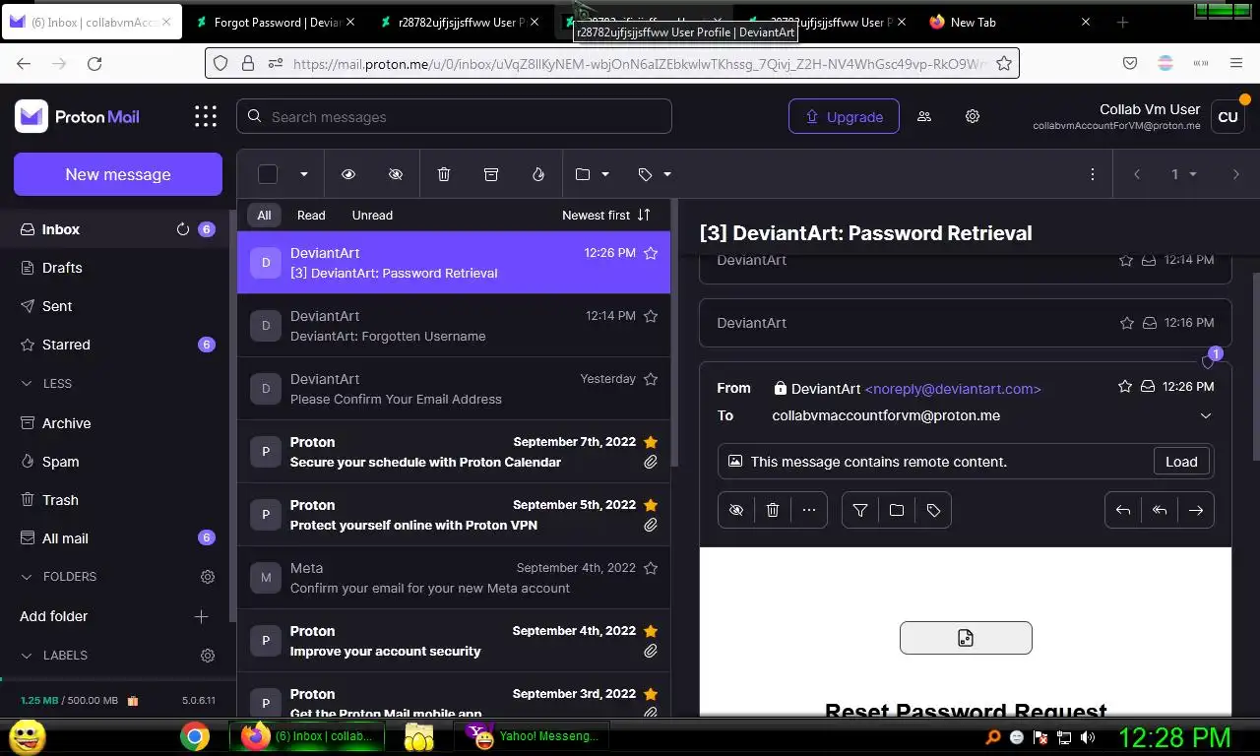Mark selected messages as unread
This screenshot has height=756, width=1260.
pos(396,174)
